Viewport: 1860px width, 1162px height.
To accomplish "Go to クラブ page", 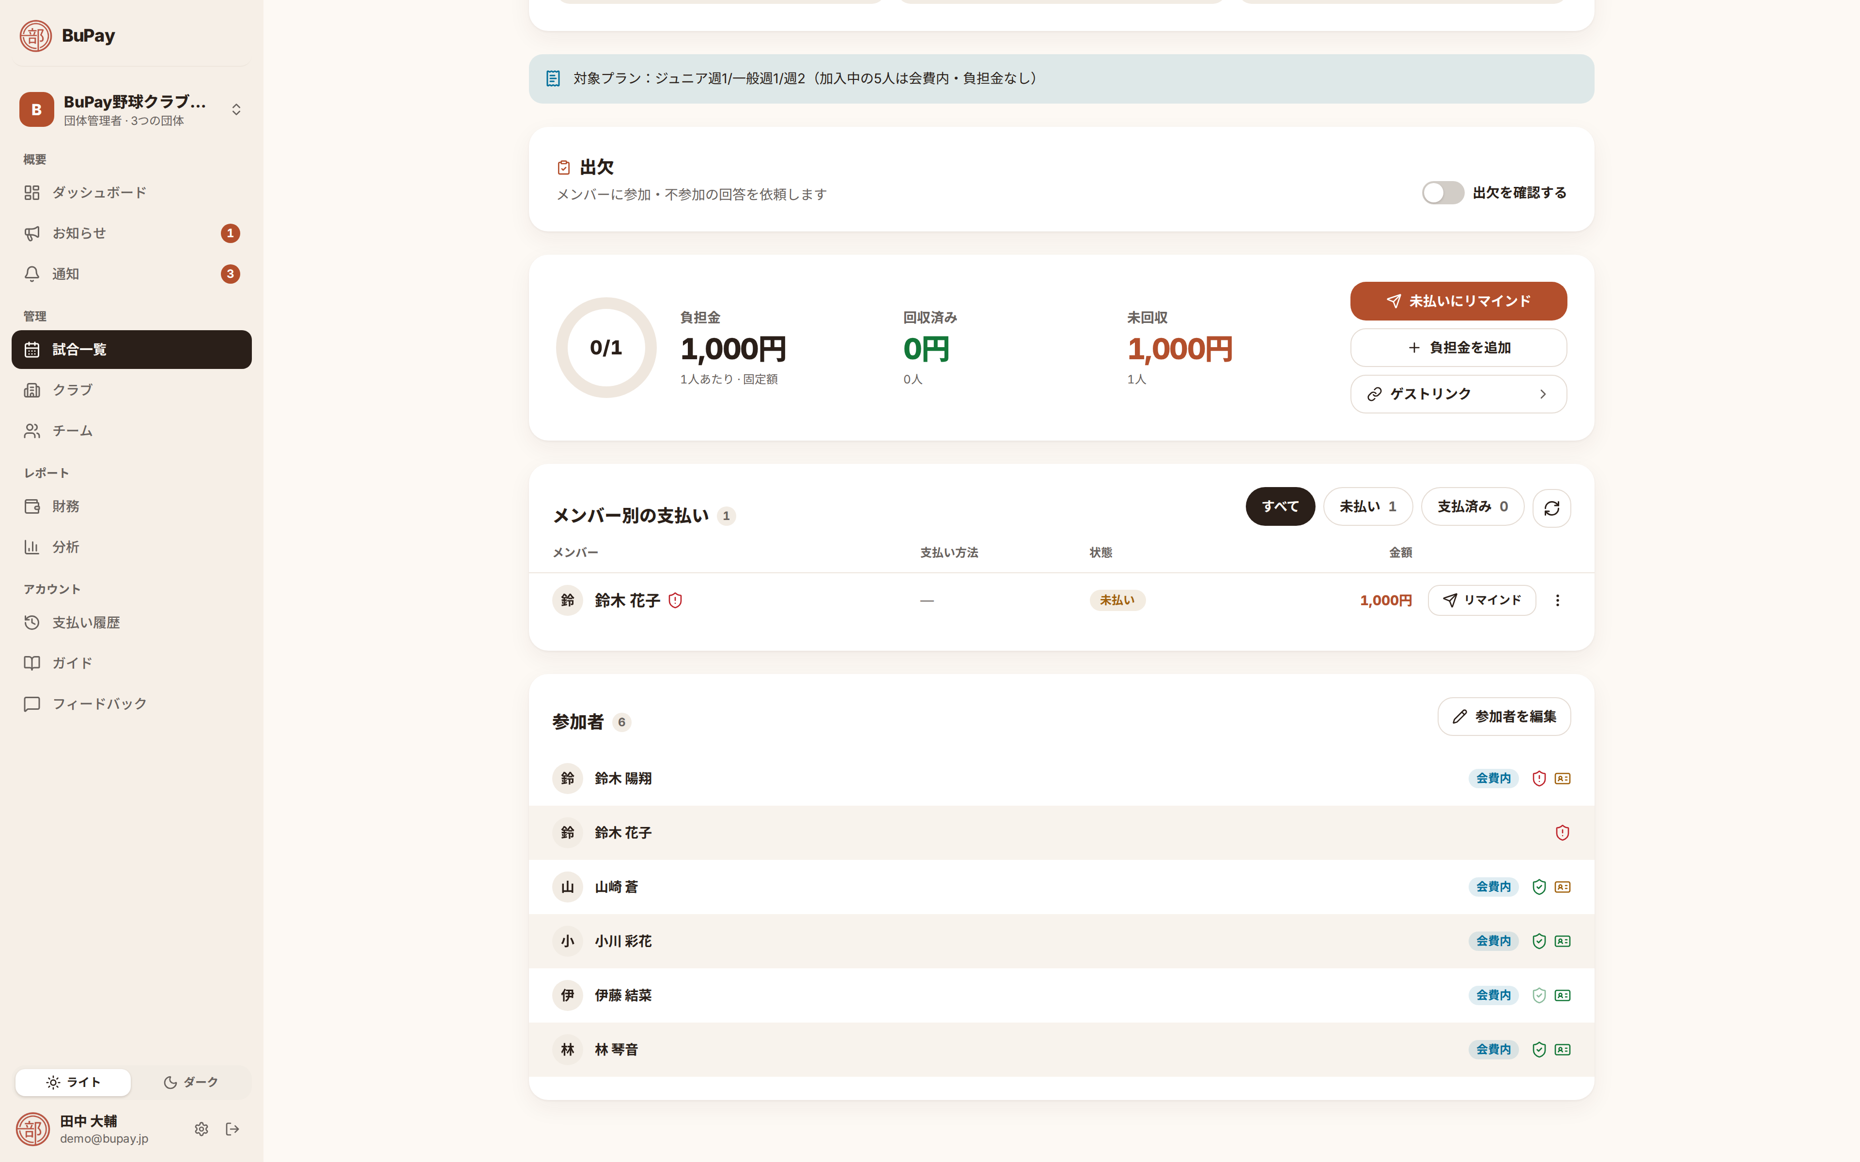I will [x=131, y=390].
